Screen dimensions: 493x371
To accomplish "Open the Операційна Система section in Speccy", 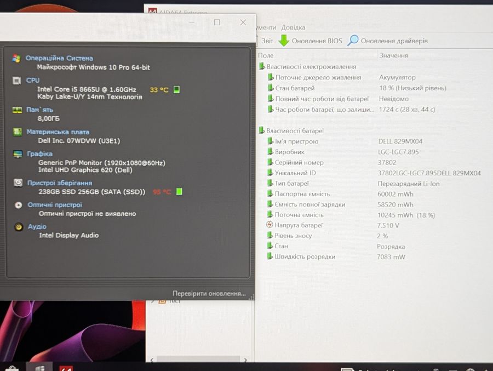I will click(59, 58).
